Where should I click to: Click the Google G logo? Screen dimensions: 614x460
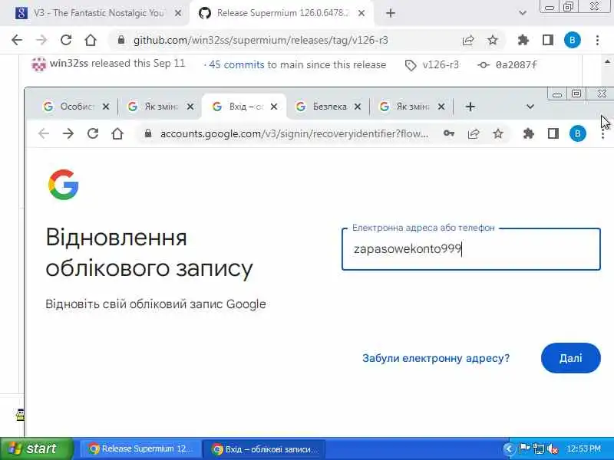click(x=64, y=185)
